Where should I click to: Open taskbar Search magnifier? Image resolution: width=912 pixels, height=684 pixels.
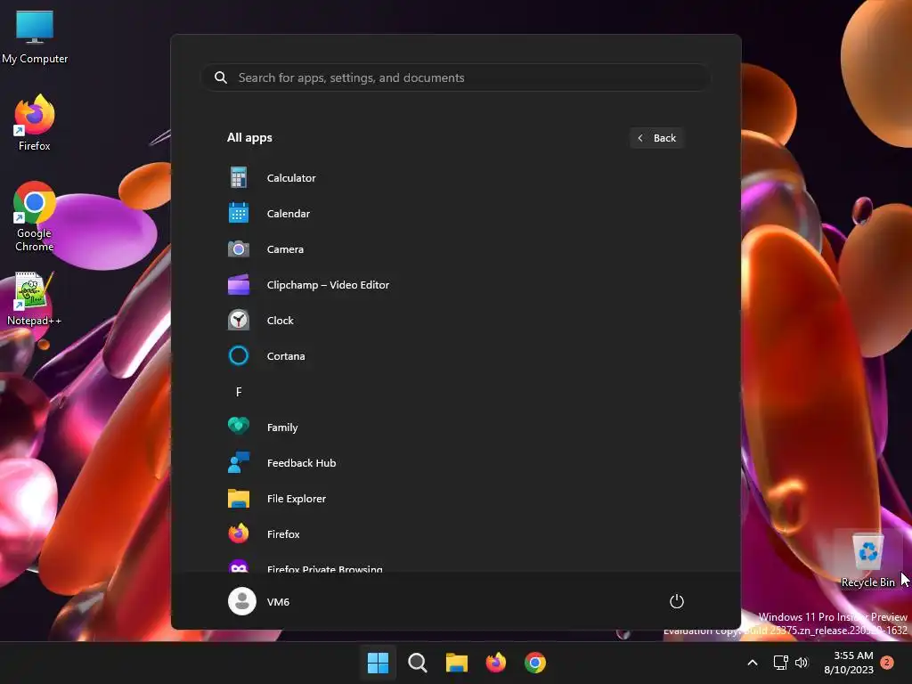tap(417, 663)
